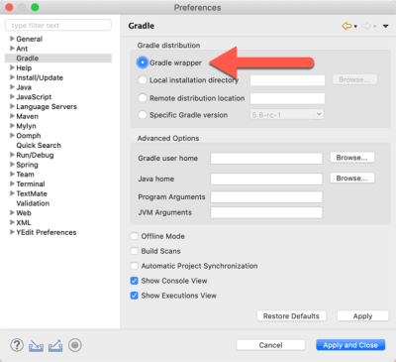Click the JVM Arguments field
Viewport: 396px width, 362px height.
pyautogui.click(x=266, y=212)
